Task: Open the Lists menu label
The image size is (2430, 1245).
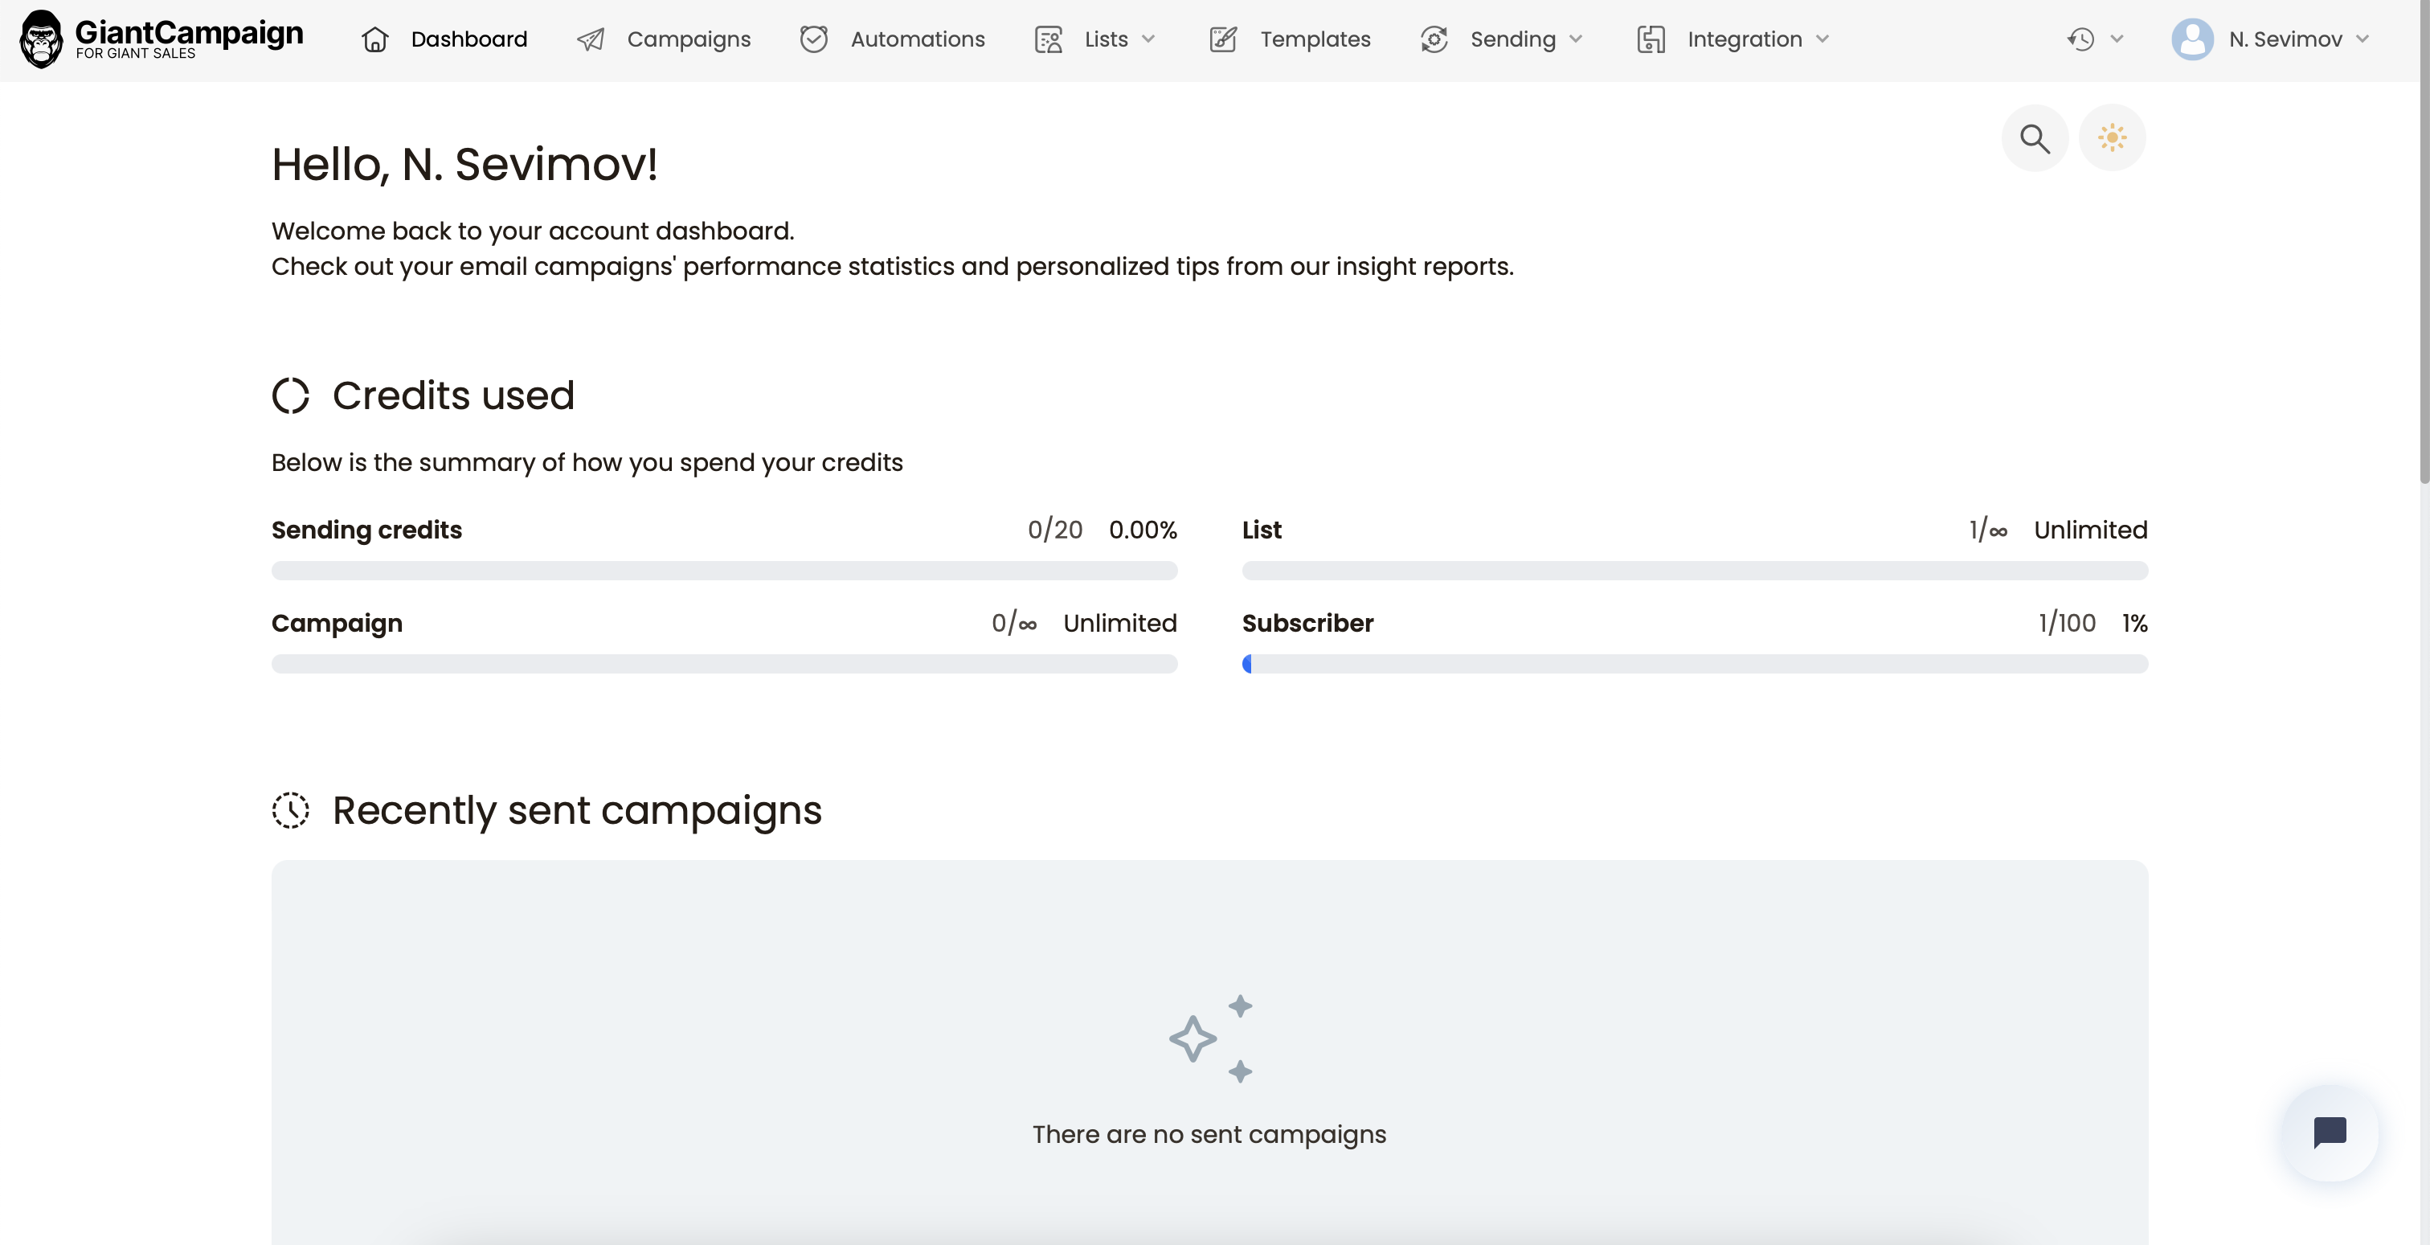Action: point(1106,39)
